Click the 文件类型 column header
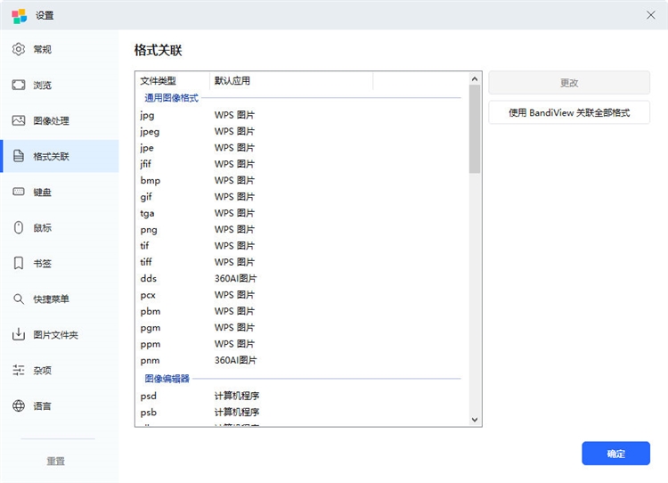 (173, 80)
